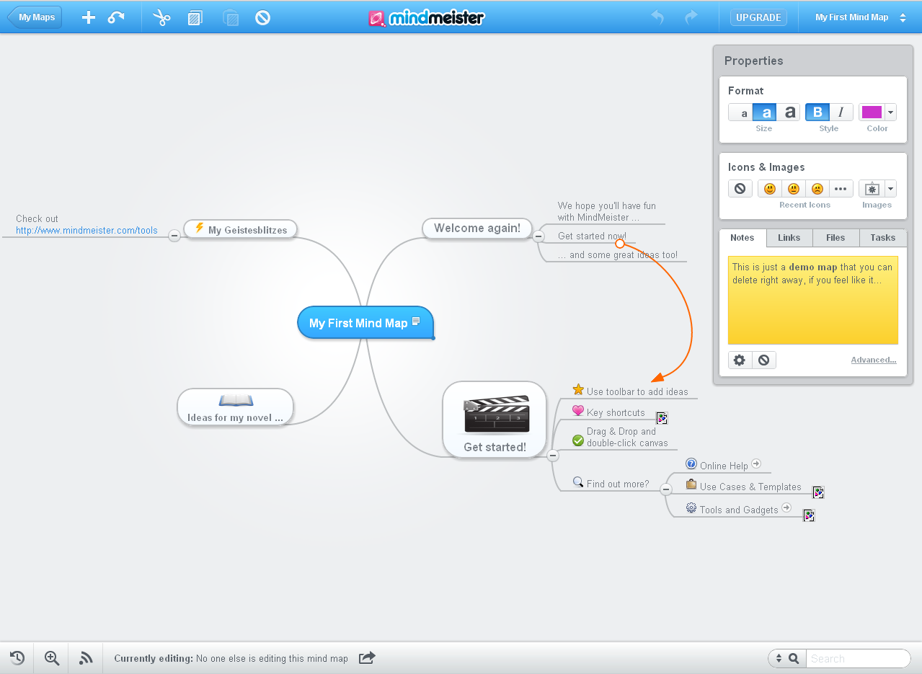Collapse the Get started! branch
922x674 pixels.
pyautogui.click(x=553, y=456)
